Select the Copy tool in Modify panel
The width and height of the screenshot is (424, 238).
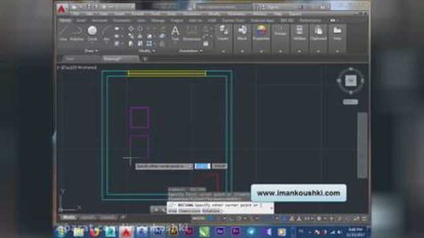point(131,36)
